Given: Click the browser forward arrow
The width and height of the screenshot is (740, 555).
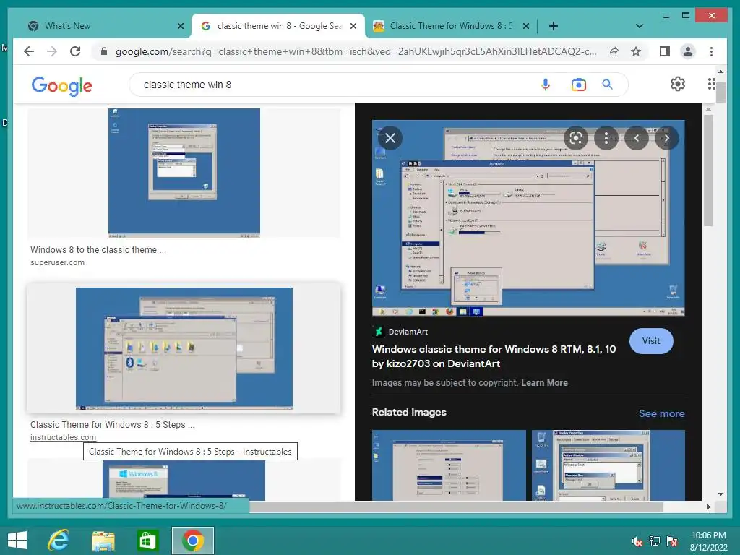Looking at the screenshot, I should pos(52,51).
